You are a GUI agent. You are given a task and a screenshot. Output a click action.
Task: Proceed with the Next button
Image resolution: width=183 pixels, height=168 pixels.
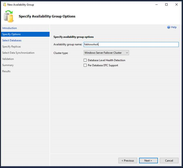coord(148,160)
